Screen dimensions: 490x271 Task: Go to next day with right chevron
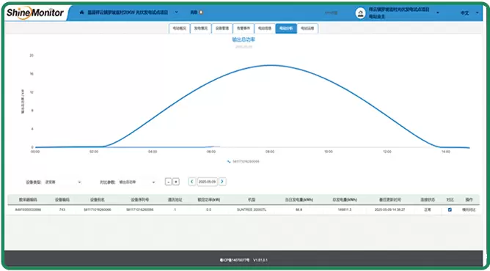click(222, 182)
